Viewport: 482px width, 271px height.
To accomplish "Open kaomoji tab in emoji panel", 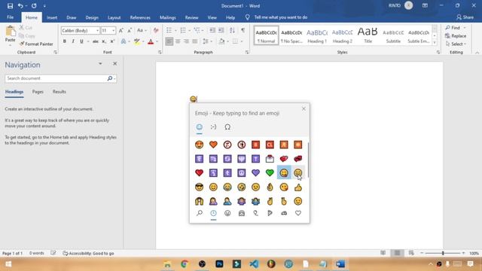I will [x=213, y=127].
